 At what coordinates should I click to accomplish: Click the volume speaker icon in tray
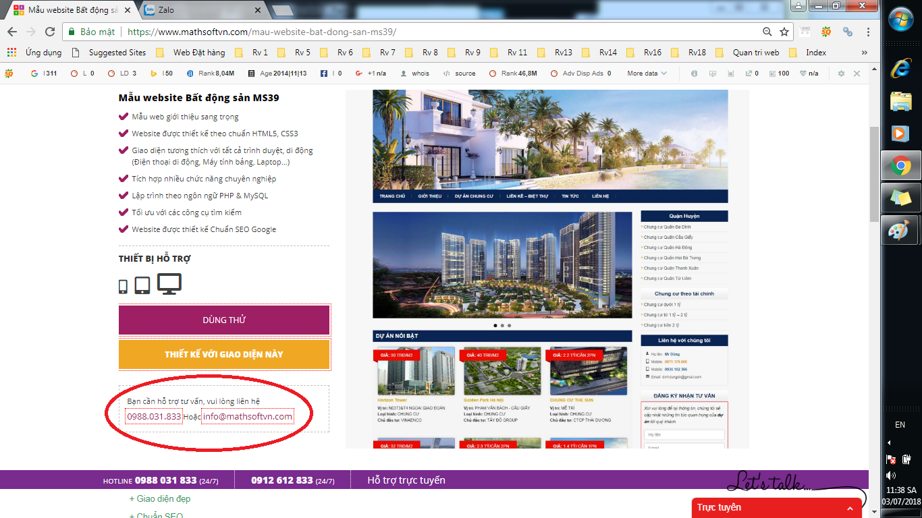pos(891,476)
